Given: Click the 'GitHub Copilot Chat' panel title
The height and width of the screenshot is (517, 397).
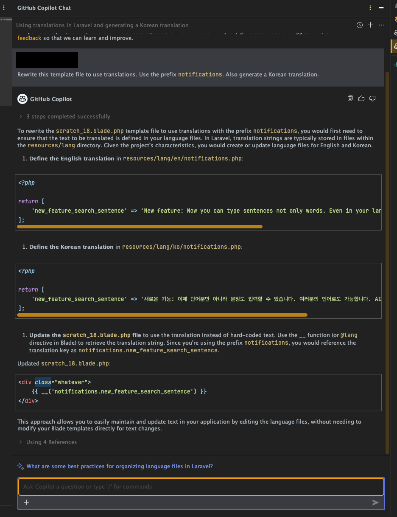Looking at the screenshot, I should (44, 8).
